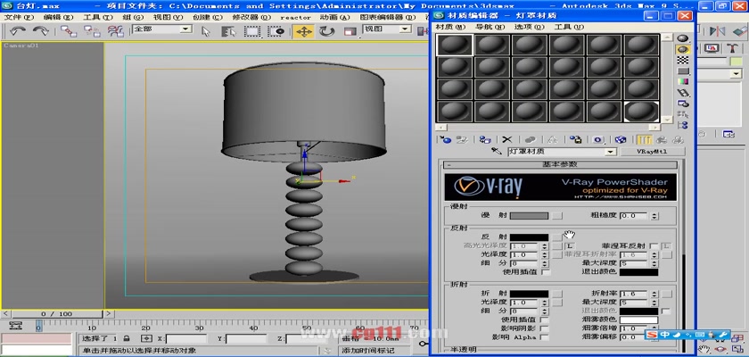Enable 使用插值 checkbox under 折射
The height and width of the screenshot is (357, 749).
[545, 320]
